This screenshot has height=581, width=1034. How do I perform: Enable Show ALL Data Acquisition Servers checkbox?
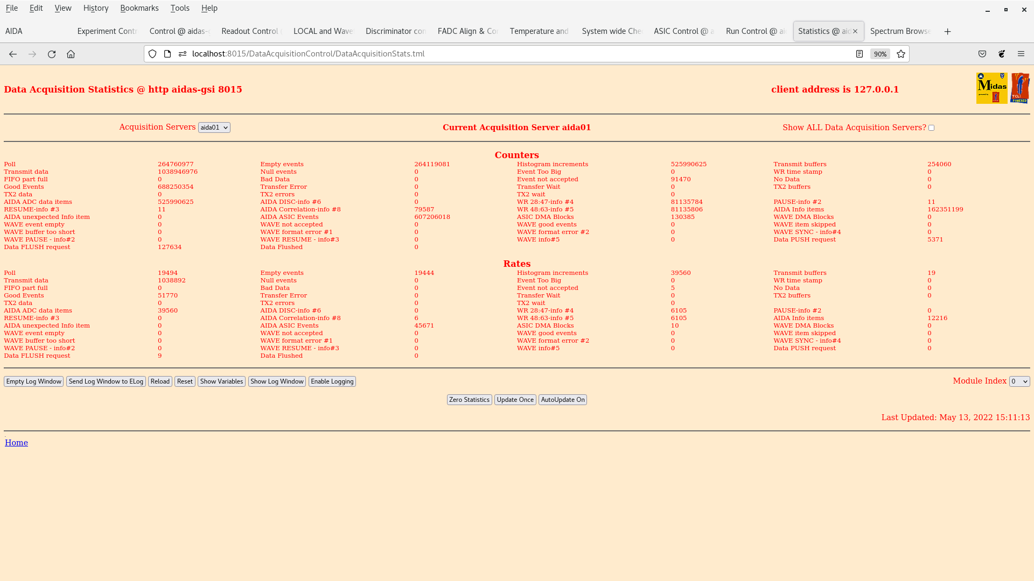coord(931,128)
